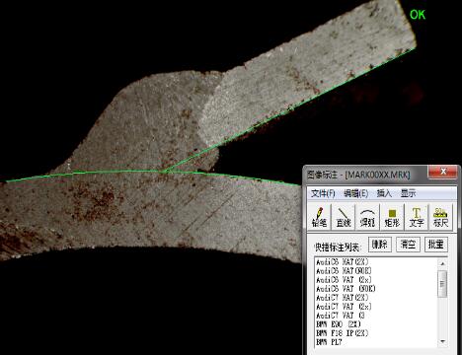Select the rectangle (矩形) tool
Viewport: 462px width, 355px height.
[392, 217]
